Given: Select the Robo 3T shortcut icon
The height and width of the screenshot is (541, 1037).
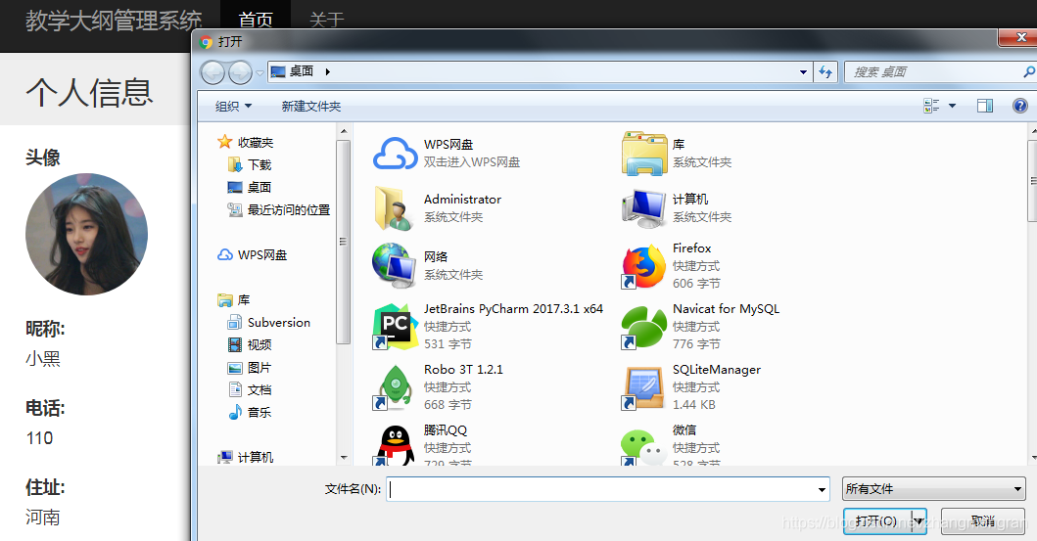Looking at the screenshot, I should (x=395, y=387).
